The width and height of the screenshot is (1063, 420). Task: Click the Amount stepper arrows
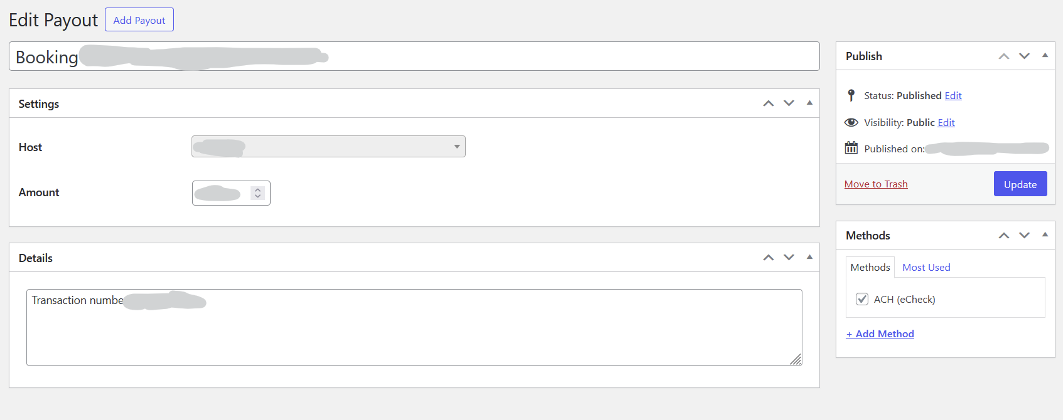pyautogui.click(x=257, y=193)
